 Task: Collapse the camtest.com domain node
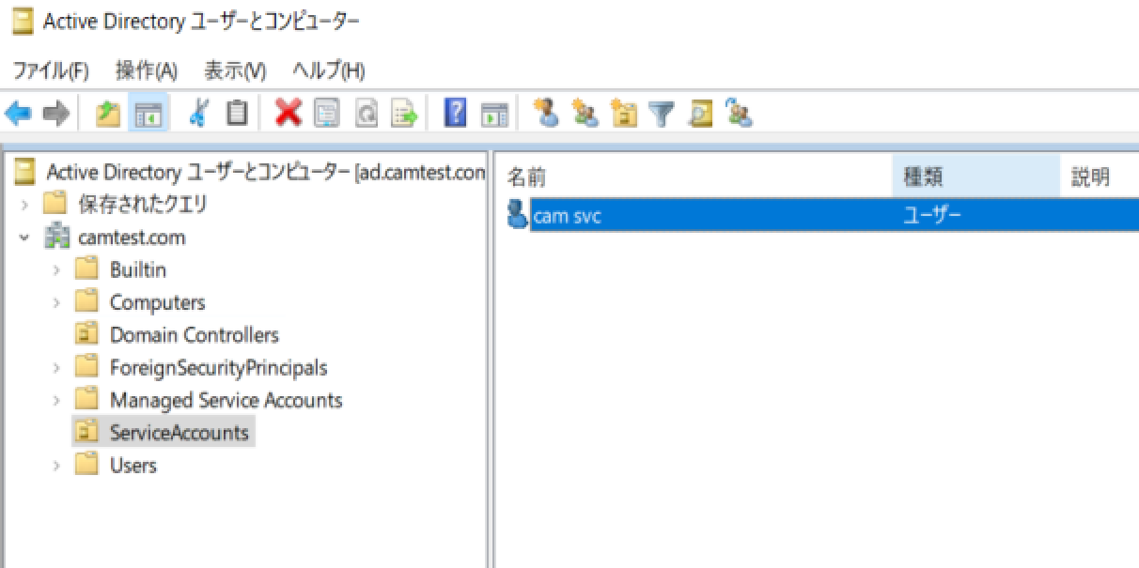coord(24,238)
